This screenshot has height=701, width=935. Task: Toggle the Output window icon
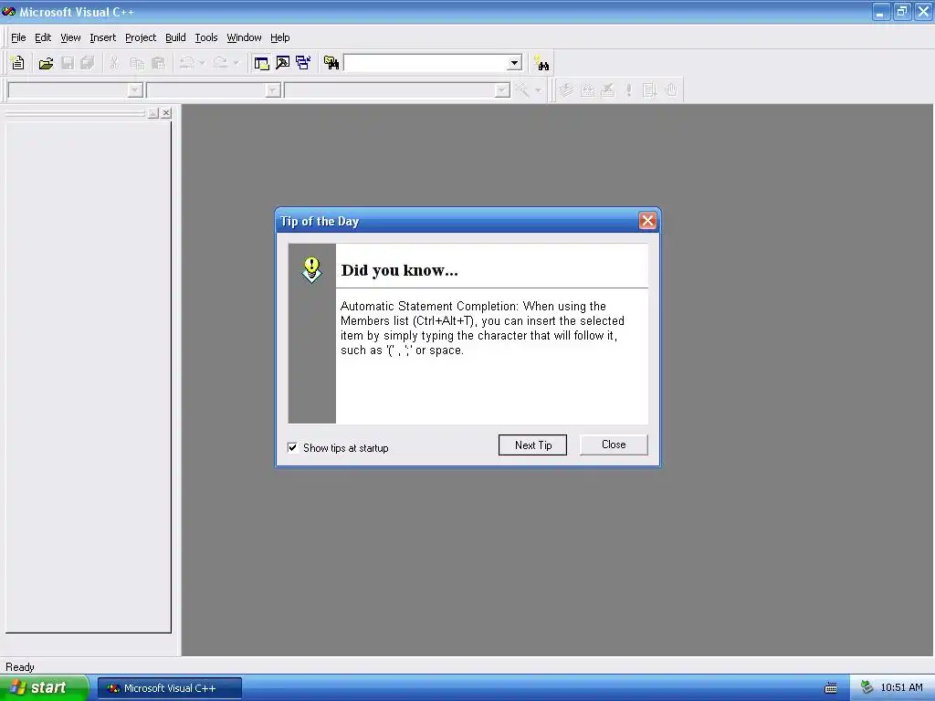click(283, 63)
